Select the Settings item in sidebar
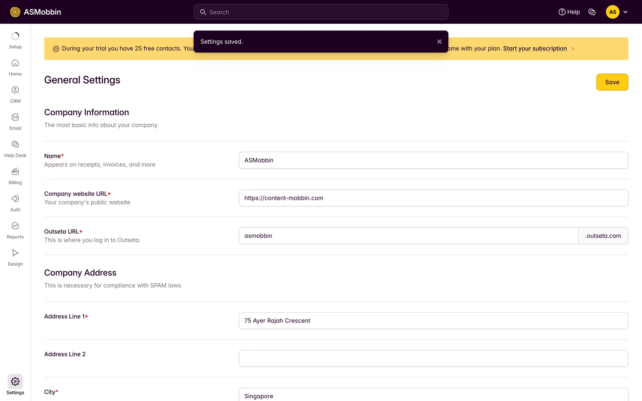This screenshot has height=401, width=642. tap(15, 385)
